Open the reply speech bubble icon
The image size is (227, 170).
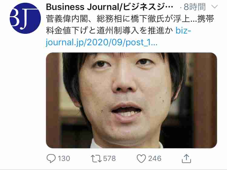pos(51,159)
